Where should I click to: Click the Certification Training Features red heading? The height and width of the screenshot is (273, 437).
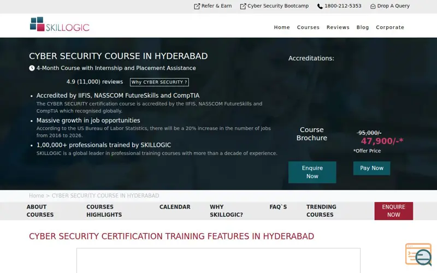(172, 236)
